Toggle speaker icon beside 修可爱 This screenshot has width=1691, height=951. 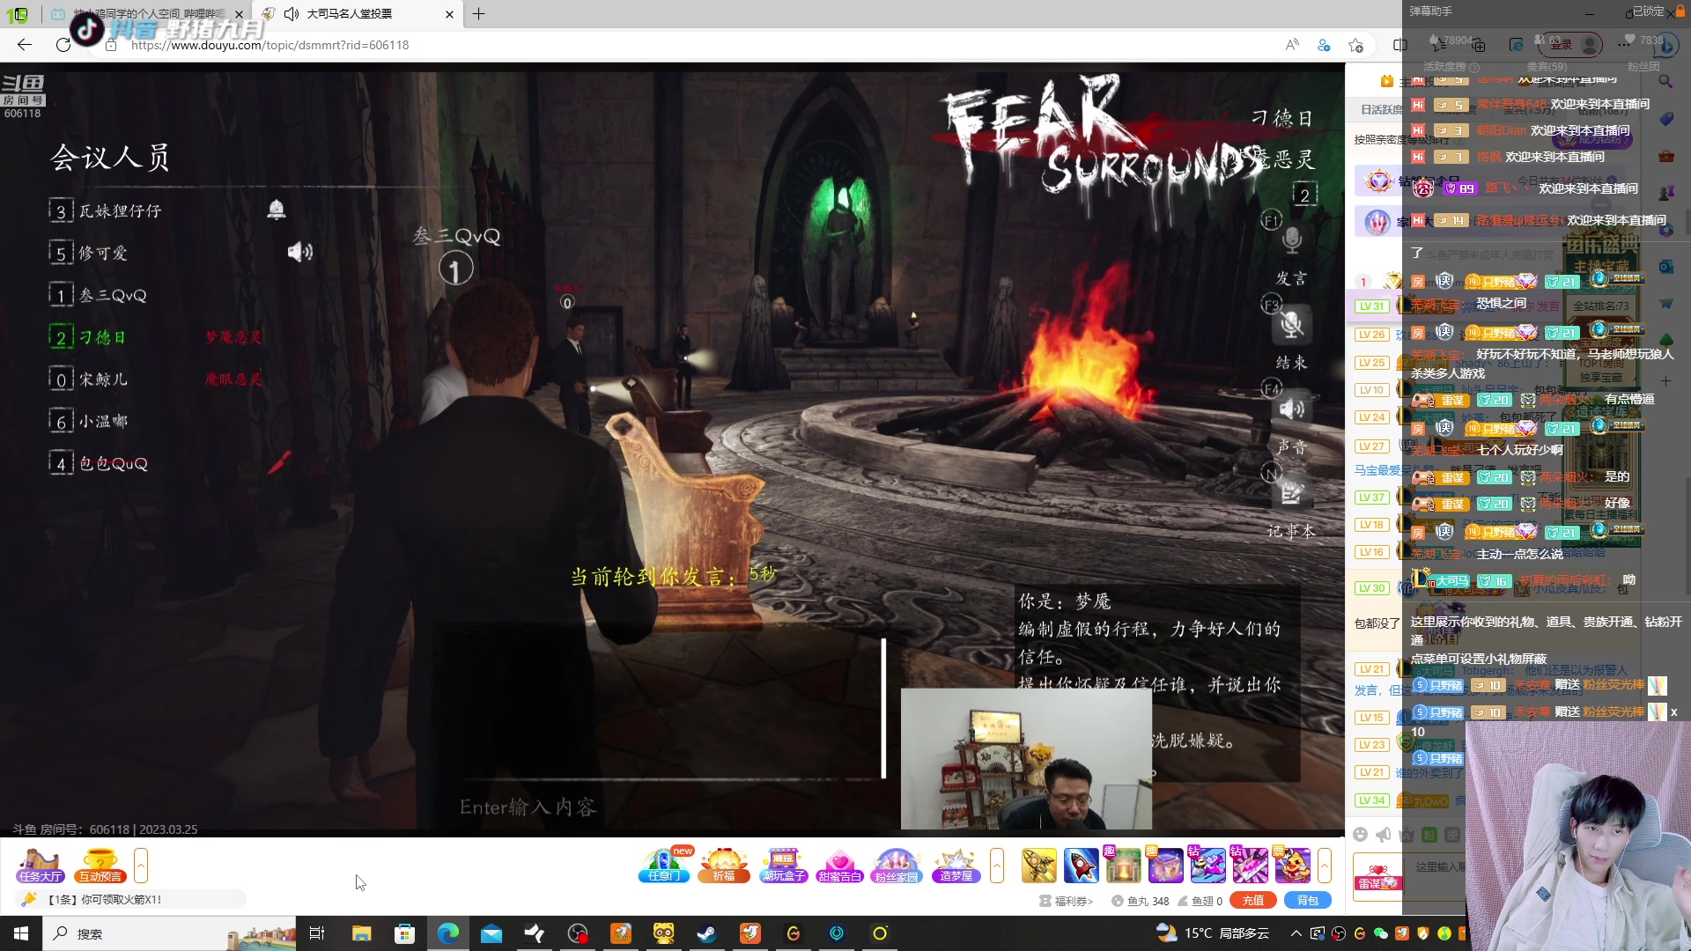[x=299, y=253]
